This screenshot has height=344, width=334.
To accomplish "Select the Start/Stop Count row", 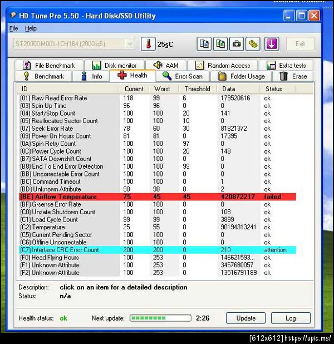I will click(x=158, y=113).
